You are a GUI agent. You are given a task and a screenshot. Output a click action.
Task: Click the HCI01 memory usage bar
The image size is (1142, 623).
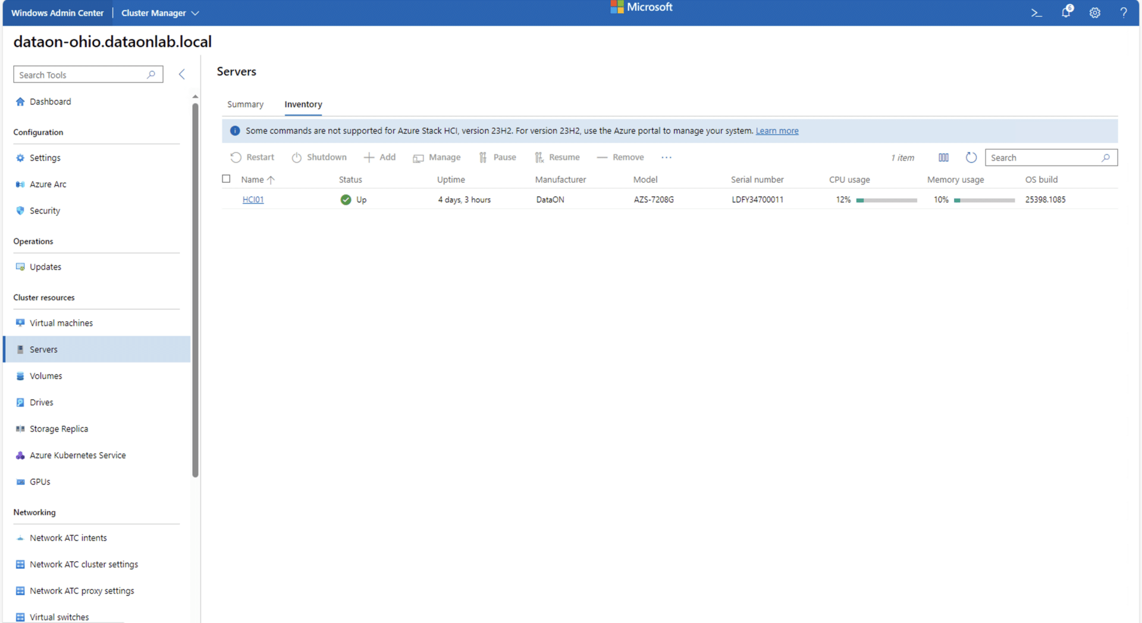(x=984, y=201)
